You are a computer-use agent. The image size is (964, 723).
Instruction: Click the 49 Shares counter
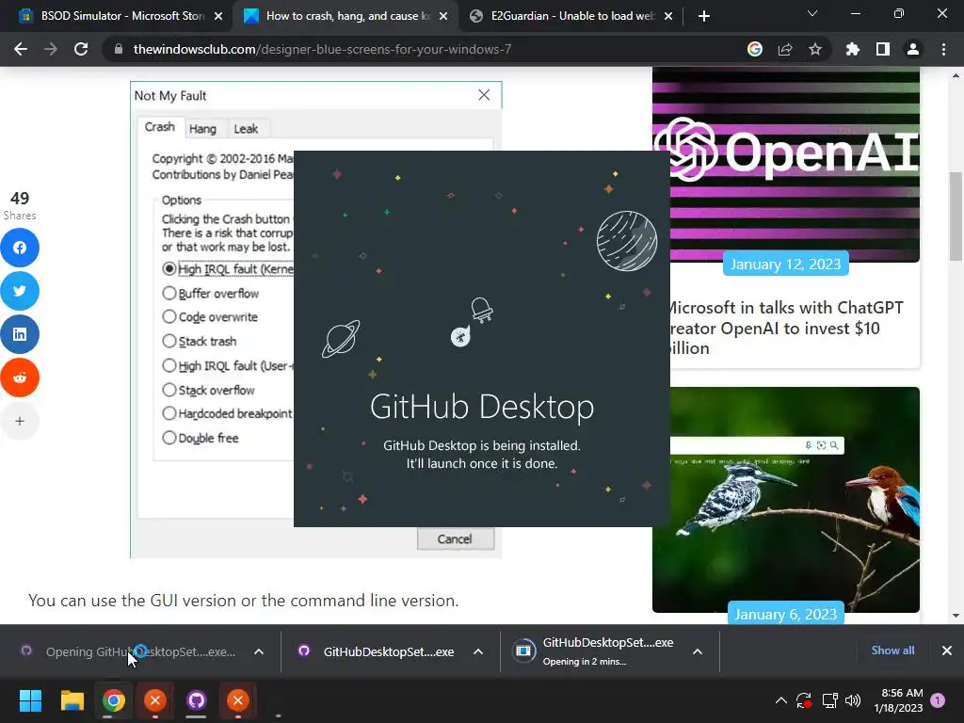pyautogui.click(x=20, y=205)
